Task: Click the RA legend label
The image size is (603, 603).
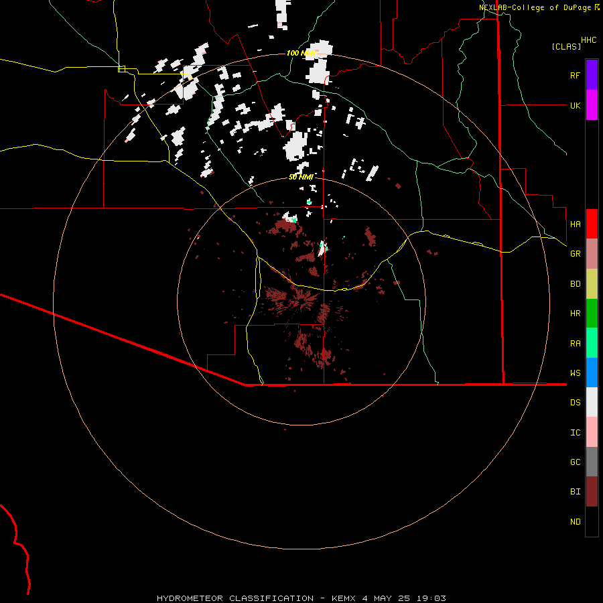Action: [575, 344]
